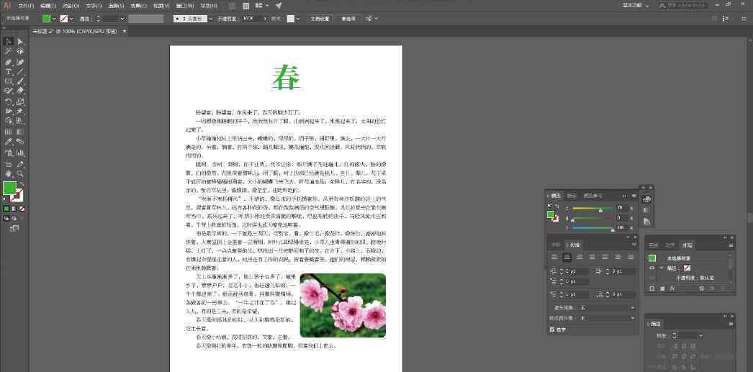Click the opacity 100% input field

[251, 19]
